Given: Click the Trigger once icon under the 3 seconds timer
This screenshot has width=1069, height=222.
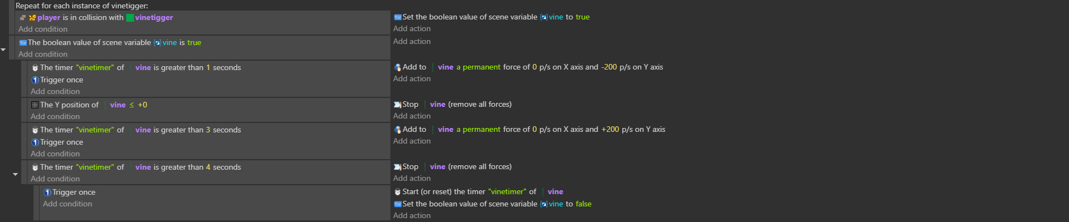Looking at the screenshot, I should tap(35, 142).
